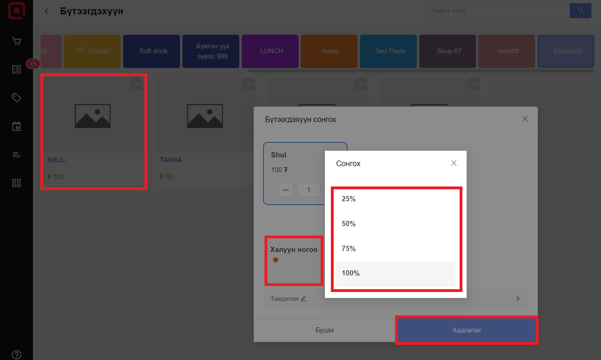Open the three-dot menu on SHUL card

[x=136, y=84]
